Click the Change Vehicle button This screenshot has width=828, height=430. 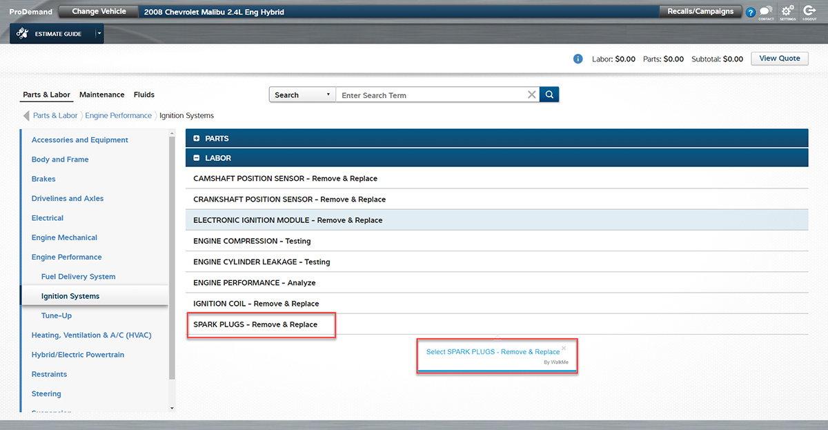[x=99, y=12]
